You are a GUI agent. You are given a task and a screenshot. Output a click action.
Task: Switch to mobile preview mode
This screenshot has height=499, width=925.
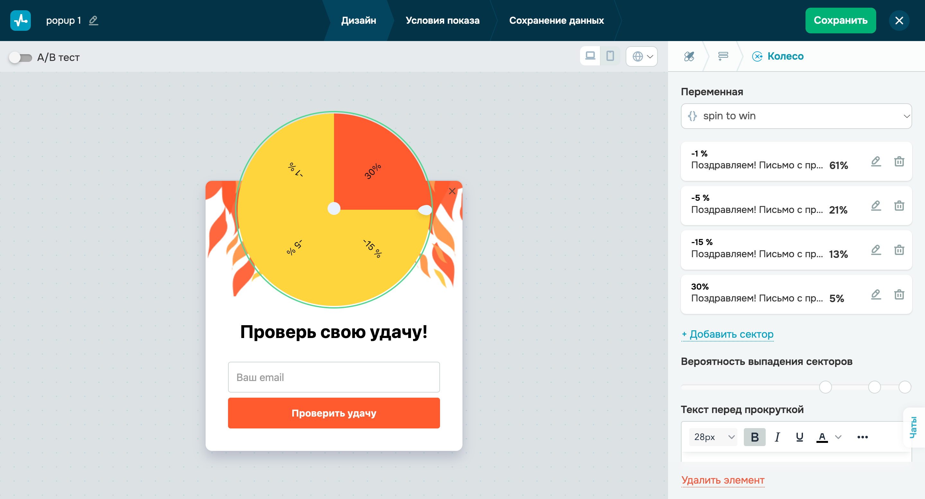[x=611, y=56]
